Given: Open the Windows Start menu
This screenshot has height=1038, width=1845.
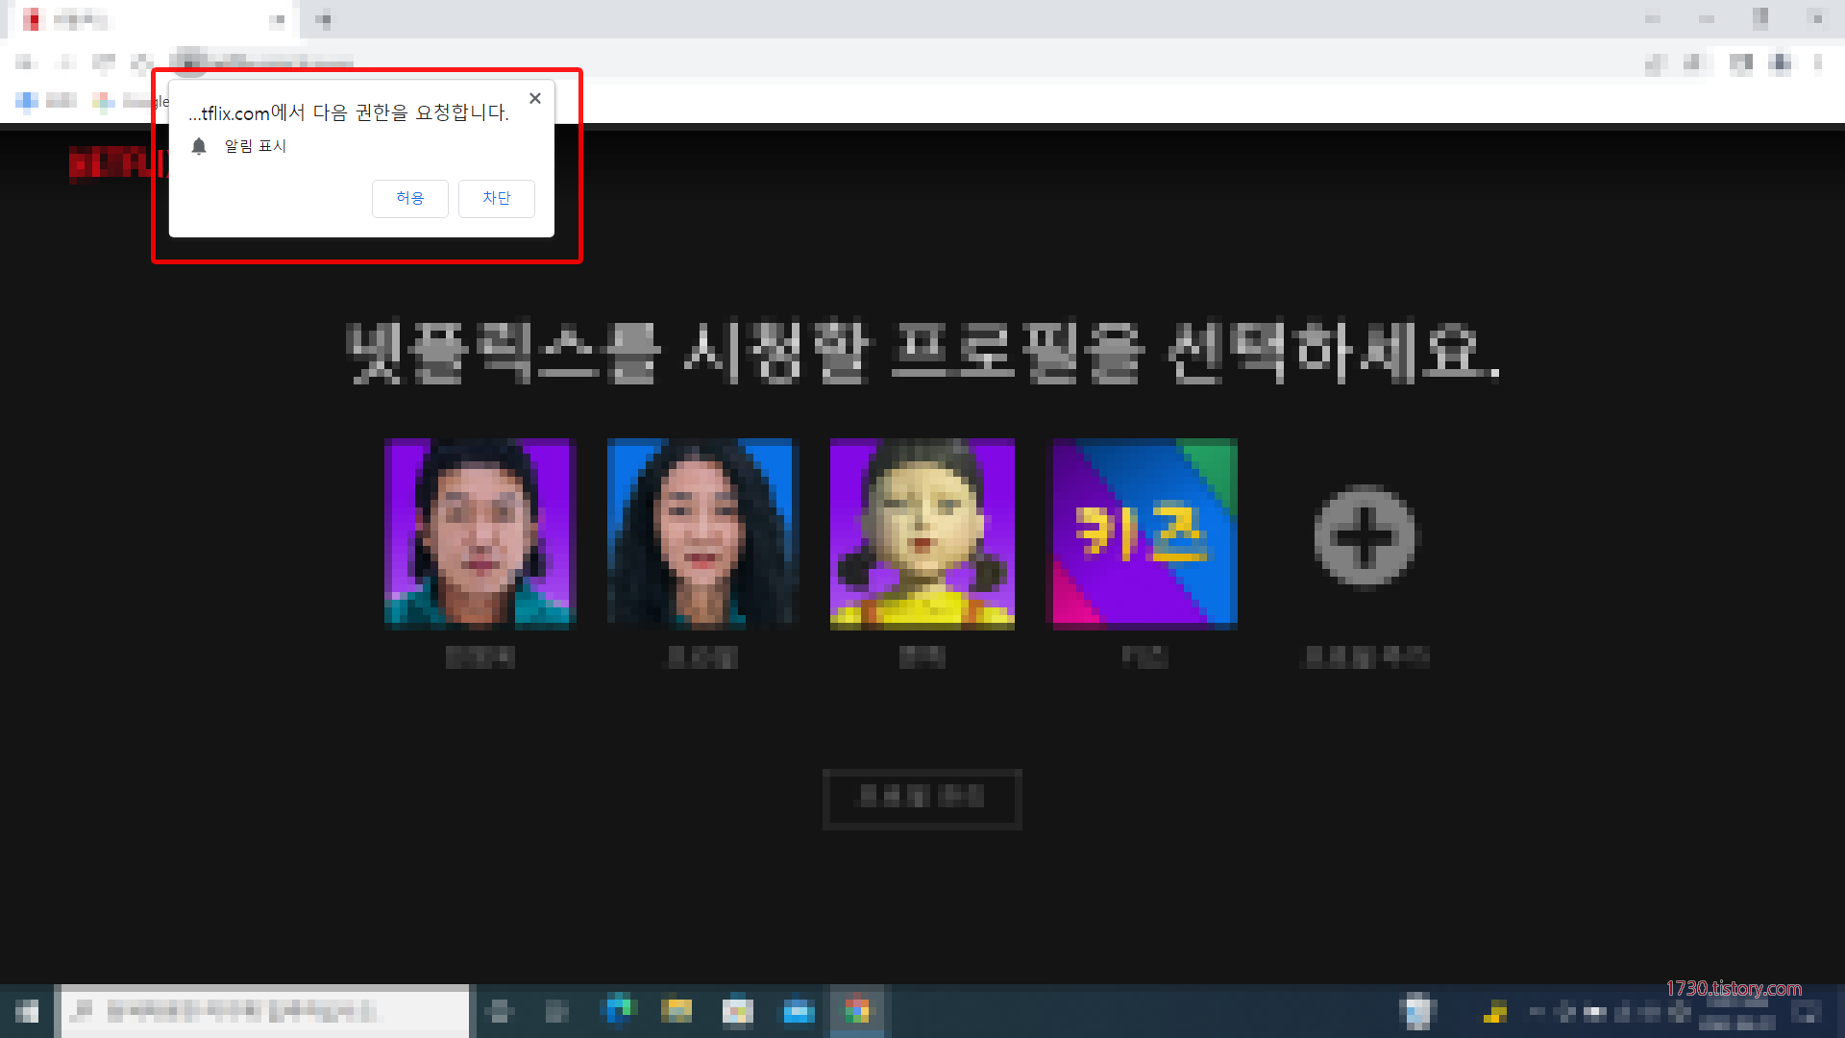Looking at the screenshot, I should click(27, 1011).
